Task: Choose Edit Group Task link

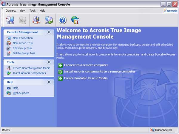Action: pyautogui.click(x=22, y=48)
